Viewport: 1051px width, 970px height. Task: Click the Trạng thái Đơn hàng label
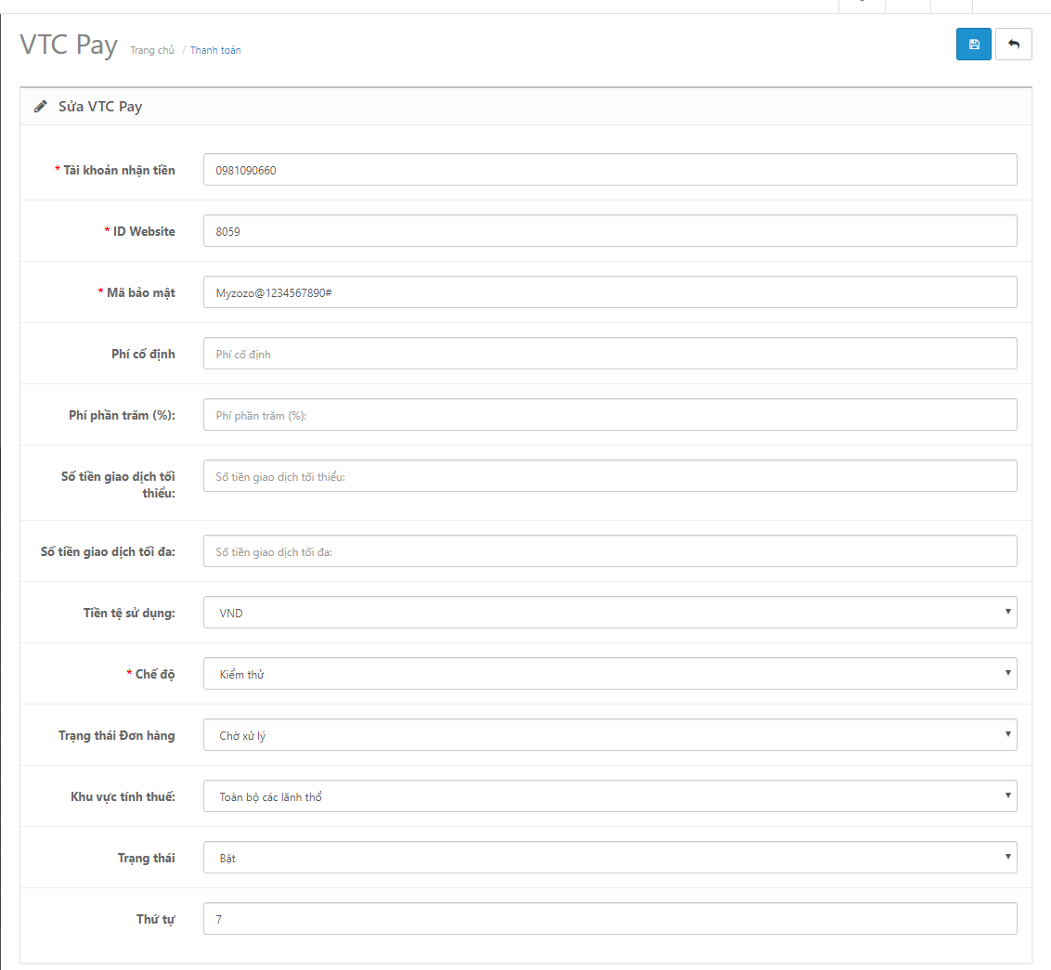click(x=117, y=735)
